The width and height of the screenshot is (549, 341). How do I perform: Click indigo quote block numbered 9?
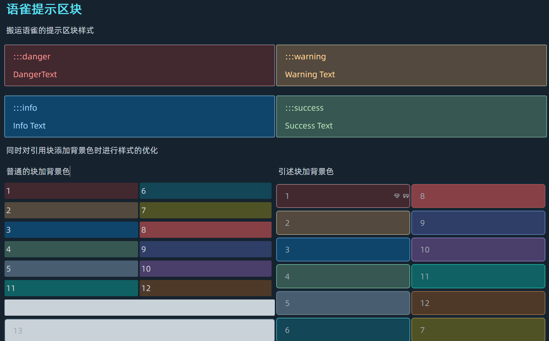coord(478,223)
